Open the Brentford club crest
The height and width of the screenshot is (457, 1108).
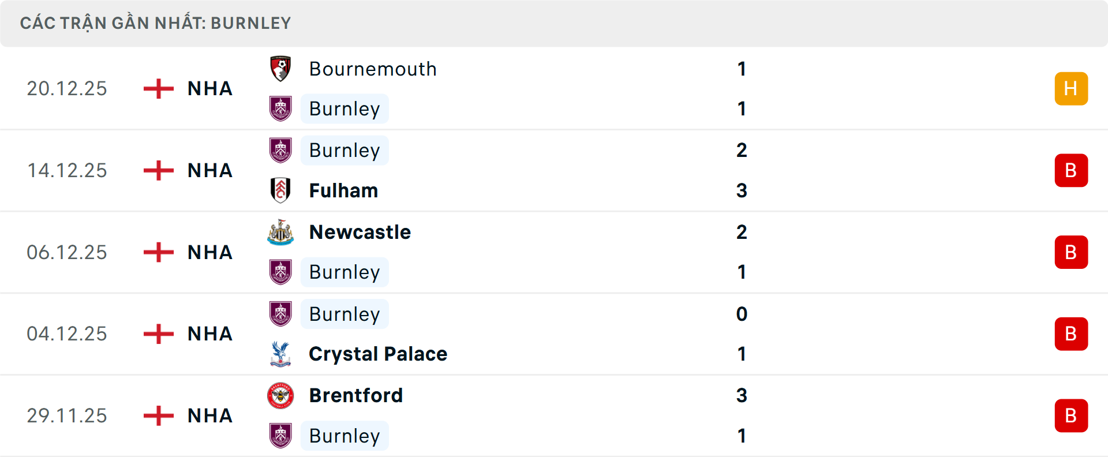[x=281, y=396]
